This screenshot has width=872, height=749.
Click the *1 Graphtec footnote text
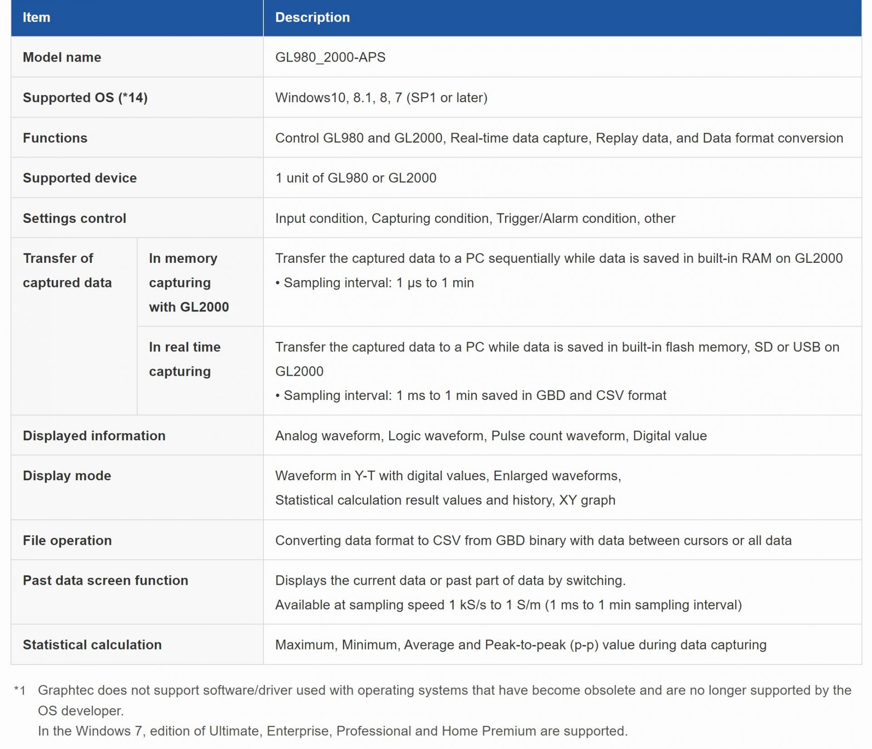click(x=444, y=690)
